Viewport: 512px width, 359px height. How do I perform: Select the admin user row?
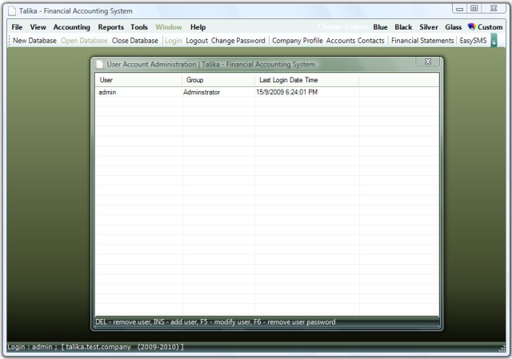pos(108,93)
